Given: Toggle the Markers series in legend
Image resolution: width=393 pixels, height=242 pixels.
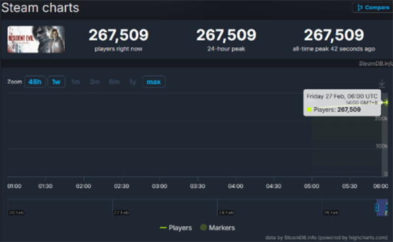Looking at the screenshot, I should tap(217, 228).
